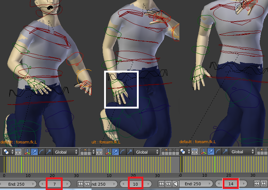
Task: Toggle the translate arrow manipulator in middle viewport
Action: (115, 152)
